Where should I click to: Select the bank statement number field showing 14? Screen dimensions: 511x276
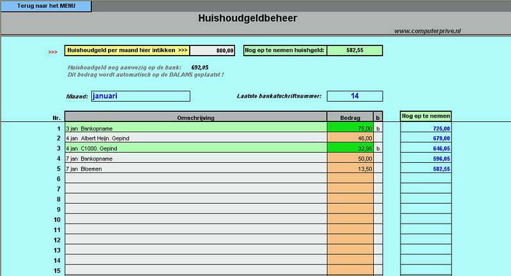(355, 96)
